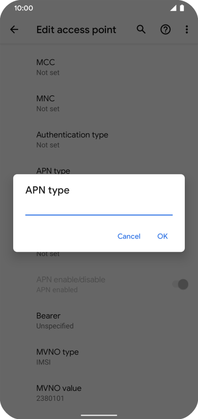Viewport: 198px width, 419px height.
Task: Open the three-dot overflow menu
Action: pyautogui.click(x=187, y=30)
